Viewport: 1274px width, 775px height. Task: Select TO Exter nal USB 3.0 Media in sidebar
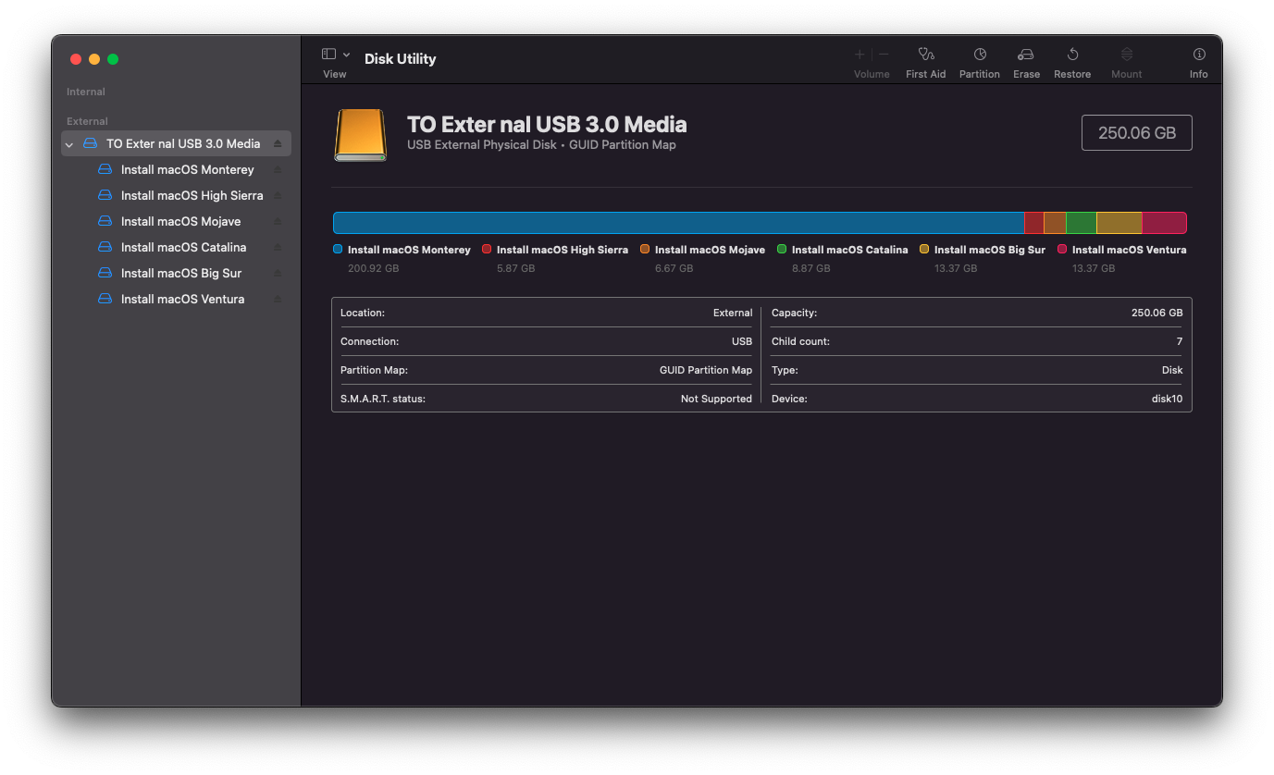[176, 143]
